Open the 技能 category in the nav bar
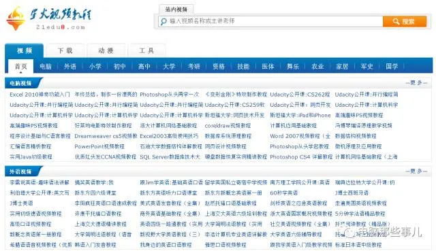The image size is (436, 251). pyautogui.click(x=243, y=67)
